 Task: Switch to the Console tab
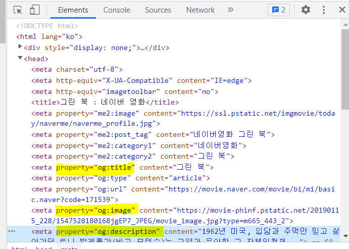click(x=117, y=10)
